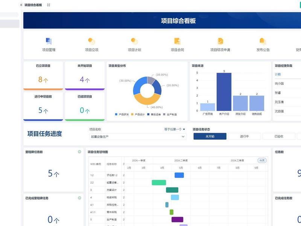The height and width of the screenshot is (226, 301).
Task: Click the WBS 编号 column header
Action: (x=96, y=164)
